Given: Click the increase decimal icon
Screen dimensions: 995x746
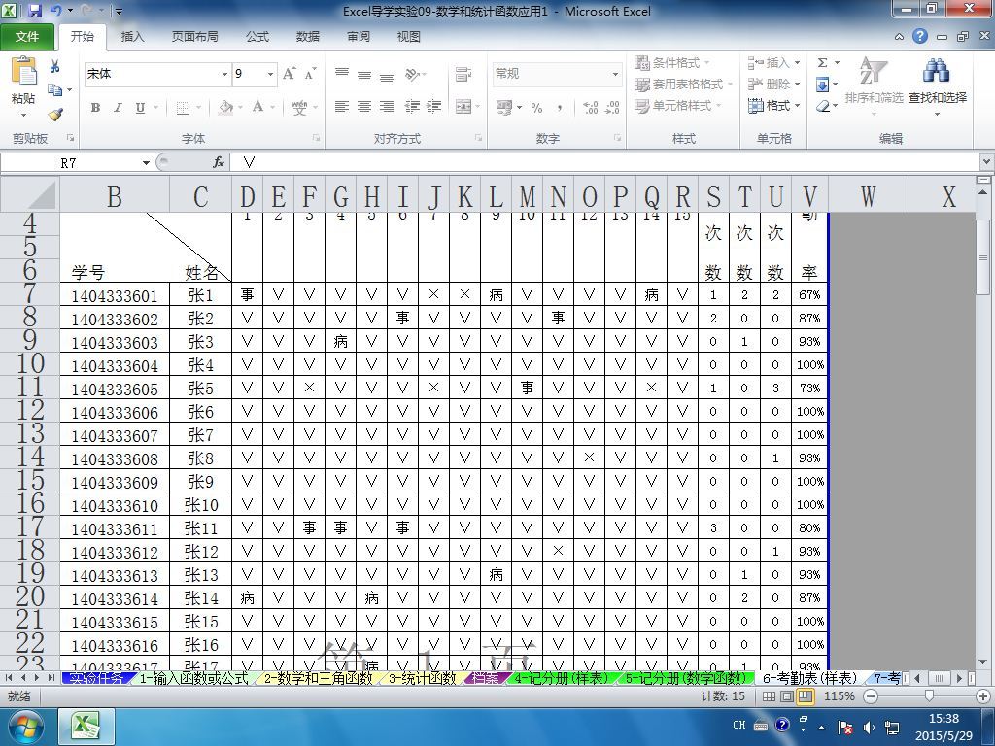Looking at the screenshot, I should (590, 107).
